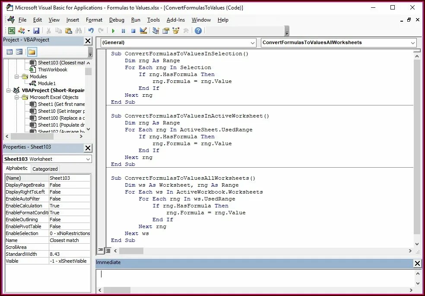Image resolution: width=425 pixels, height=296 pixels.
Task: Open the Window menu
Action: [201, 20]
